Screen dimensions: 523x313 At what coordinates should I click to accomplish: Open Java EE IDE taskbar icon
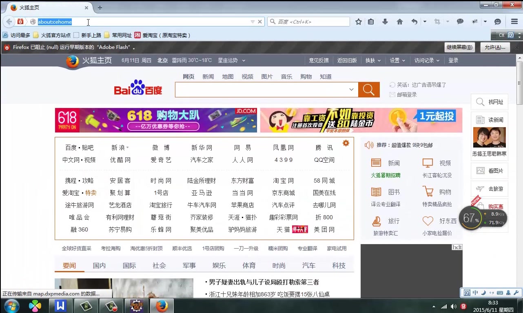pyautogui.click(x=136, y=306)
